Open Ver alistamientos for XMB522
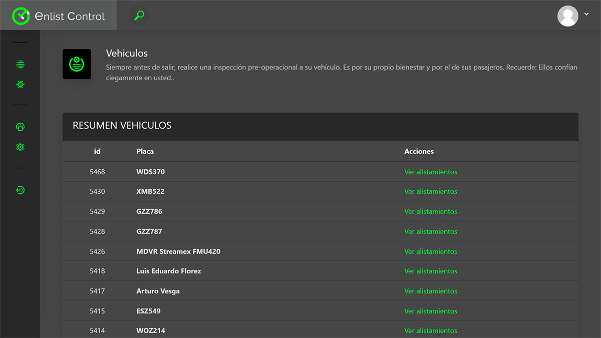This screenshot has width=601, height=338. point(431,191)
